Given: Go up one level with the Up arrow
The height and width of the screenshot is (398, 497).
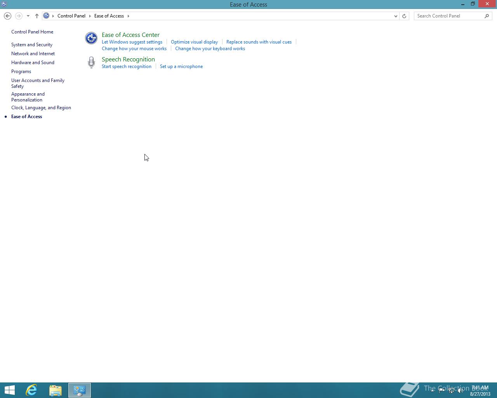Looking at the screenshot, I should (x=37, y=16).
